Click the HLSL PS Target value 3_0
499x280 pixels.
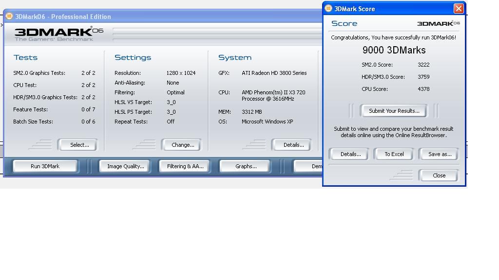pyautogui.click(x=171, y=112)
